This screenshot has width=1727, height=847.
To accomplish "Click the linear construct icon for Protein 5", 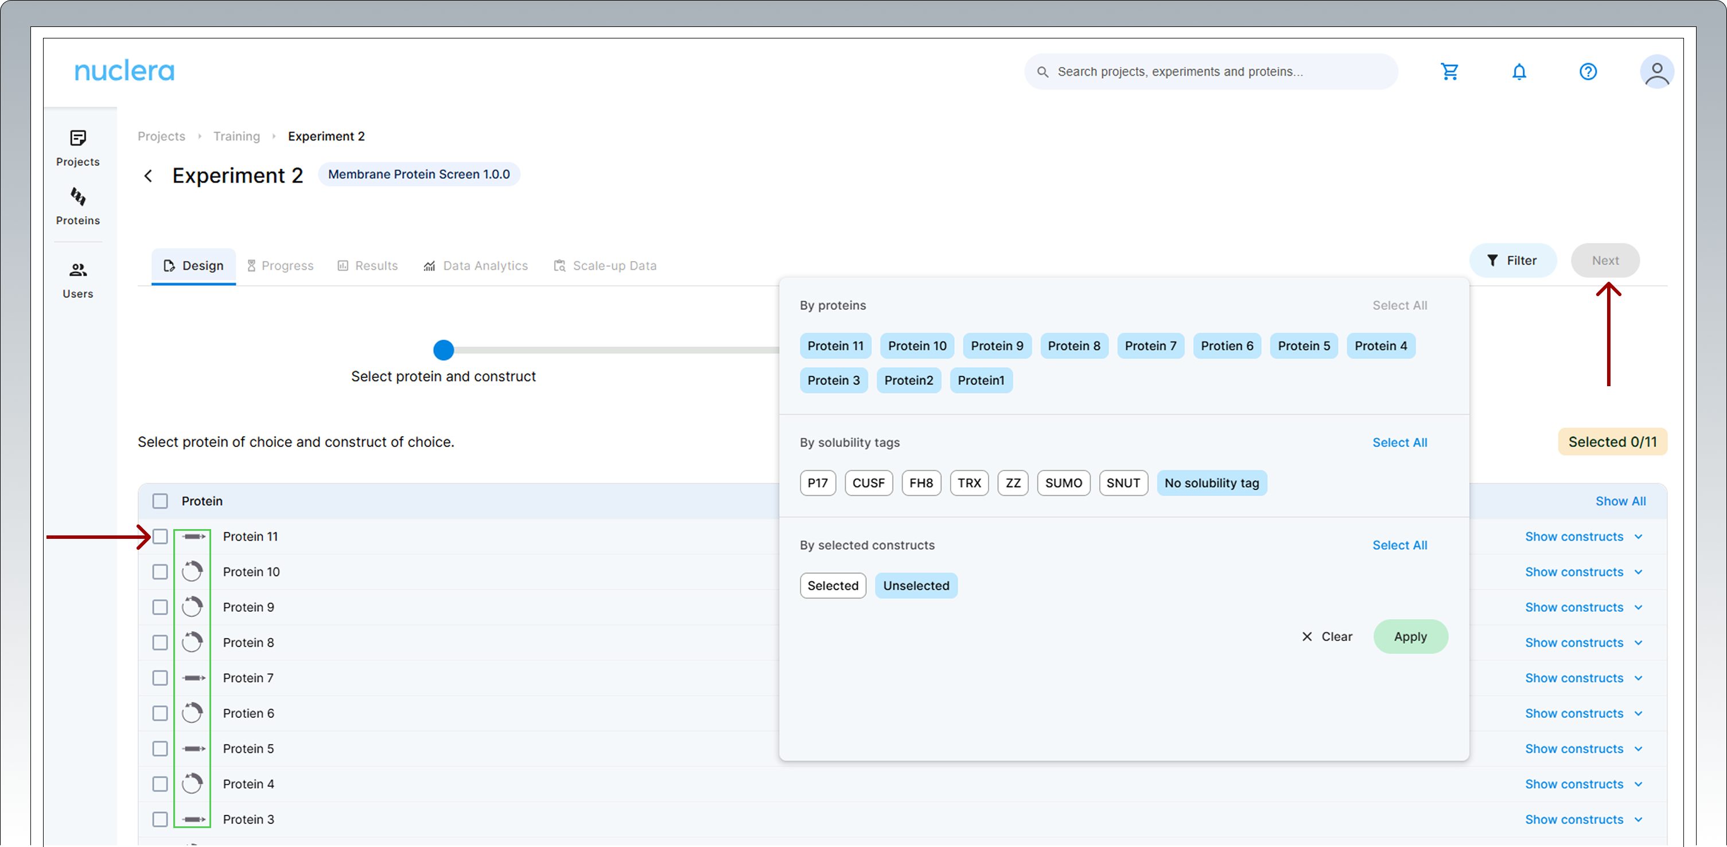I will [x=193, y=748].
